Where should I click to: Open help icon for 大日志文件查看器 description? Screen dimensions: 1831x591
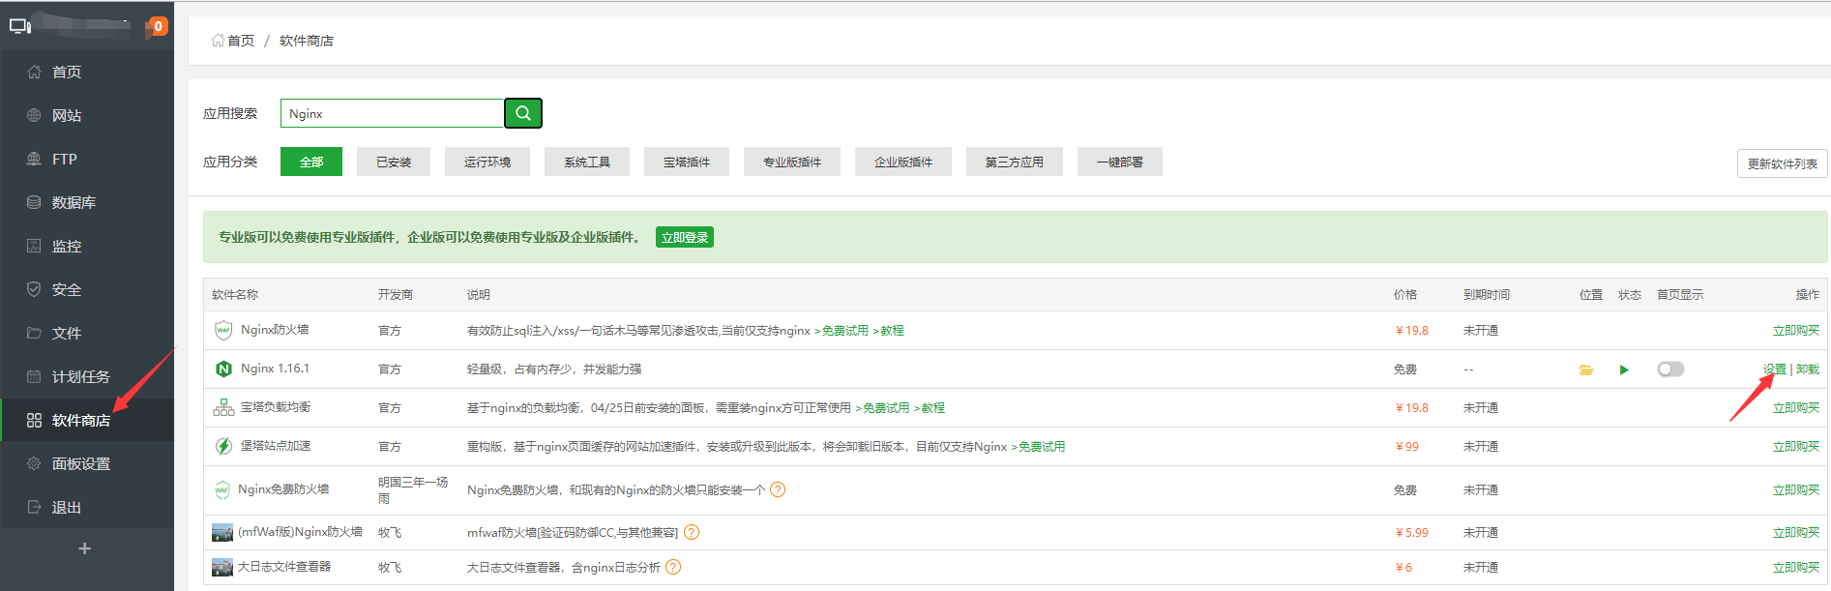(x=673, y=567)
